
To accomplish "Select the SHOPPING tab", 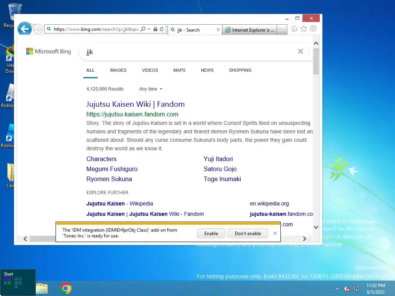I will click(240, 70).
